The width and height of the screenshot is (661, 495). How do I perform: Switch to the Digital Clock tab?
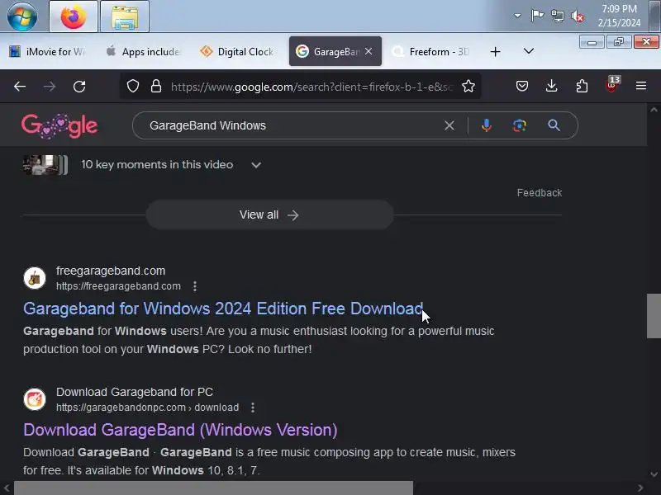238,51
